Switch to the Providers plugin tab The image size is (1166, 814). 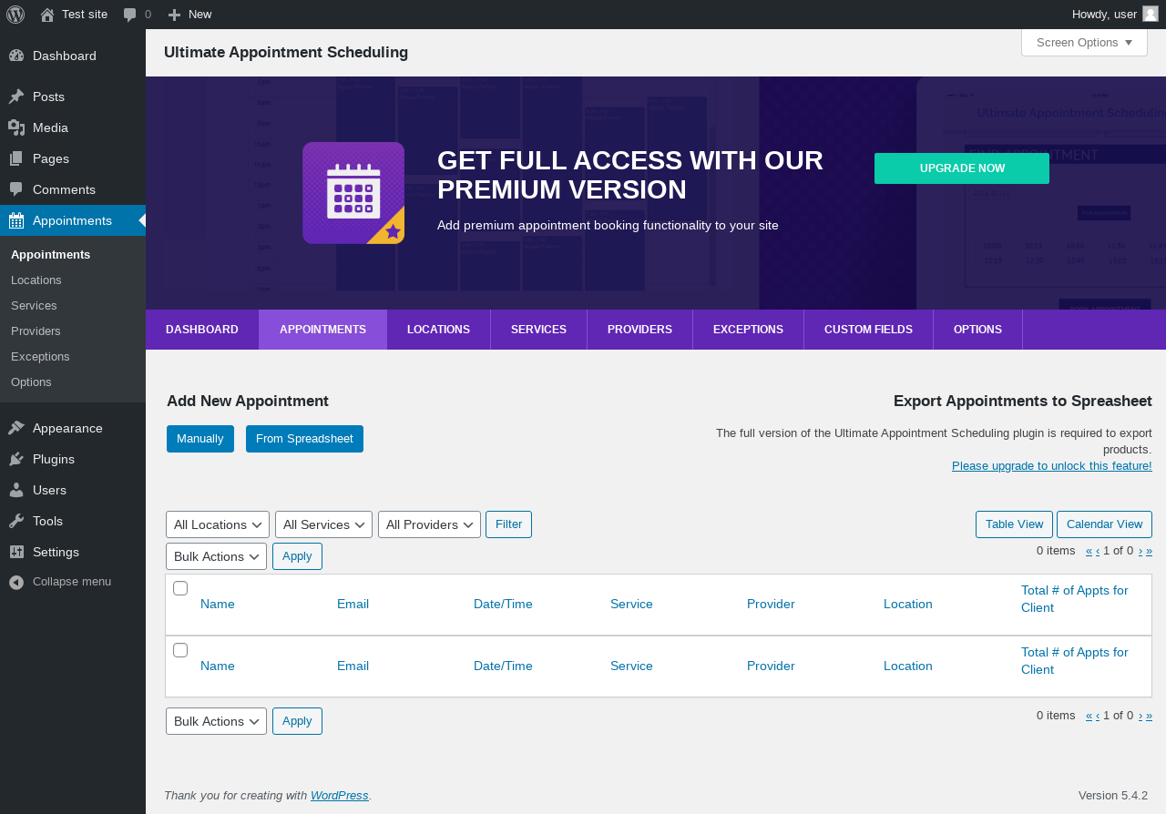640,330
